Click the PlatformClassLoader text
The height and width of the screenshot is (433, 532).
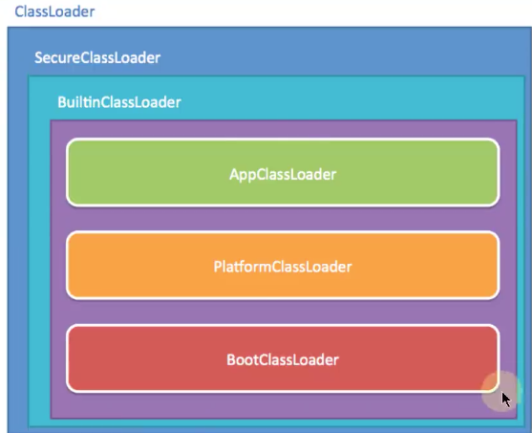tap(283, 267)
